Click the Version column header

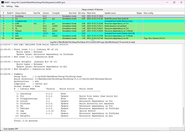[46, 13]
